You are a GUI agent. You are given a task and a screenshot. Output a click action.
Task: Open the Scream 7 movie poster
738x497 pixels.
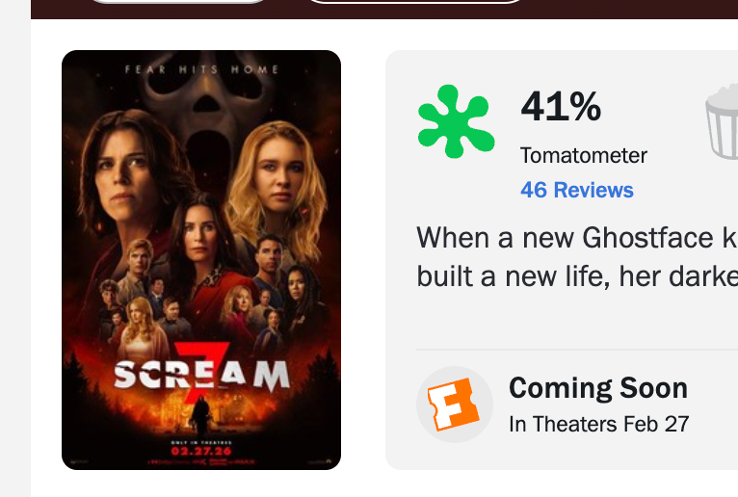[x=201, y=260]
